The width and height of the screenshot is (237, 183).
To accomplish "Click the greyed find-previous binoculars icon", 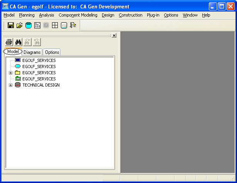I will (x=37, y=42).
